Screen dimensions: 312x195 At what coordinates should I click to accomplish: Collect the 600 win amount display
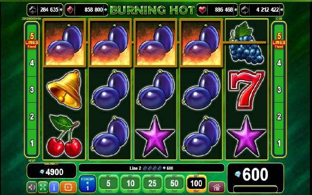point(256,175)
